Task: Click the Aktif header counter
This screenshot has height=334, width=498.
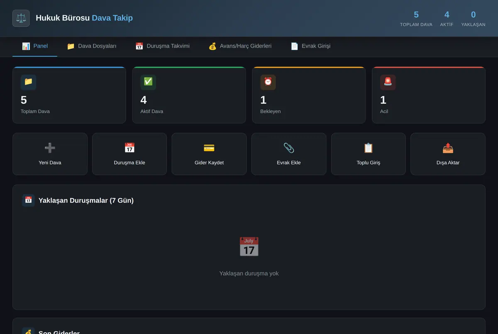Action: pyautogui.click(x=447, y=19)
